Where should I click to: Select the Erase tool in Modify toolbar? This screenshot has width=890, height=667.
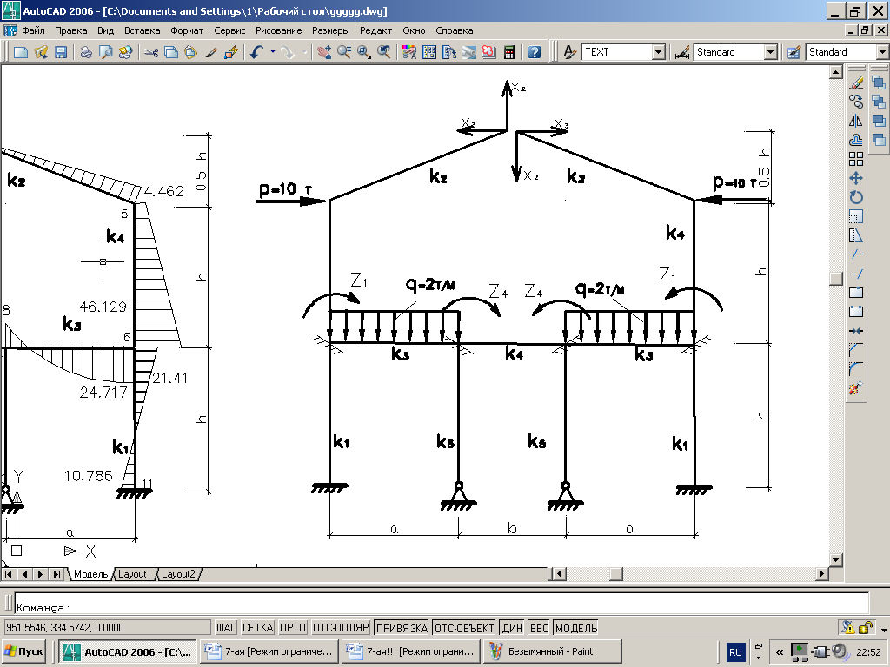856,83
